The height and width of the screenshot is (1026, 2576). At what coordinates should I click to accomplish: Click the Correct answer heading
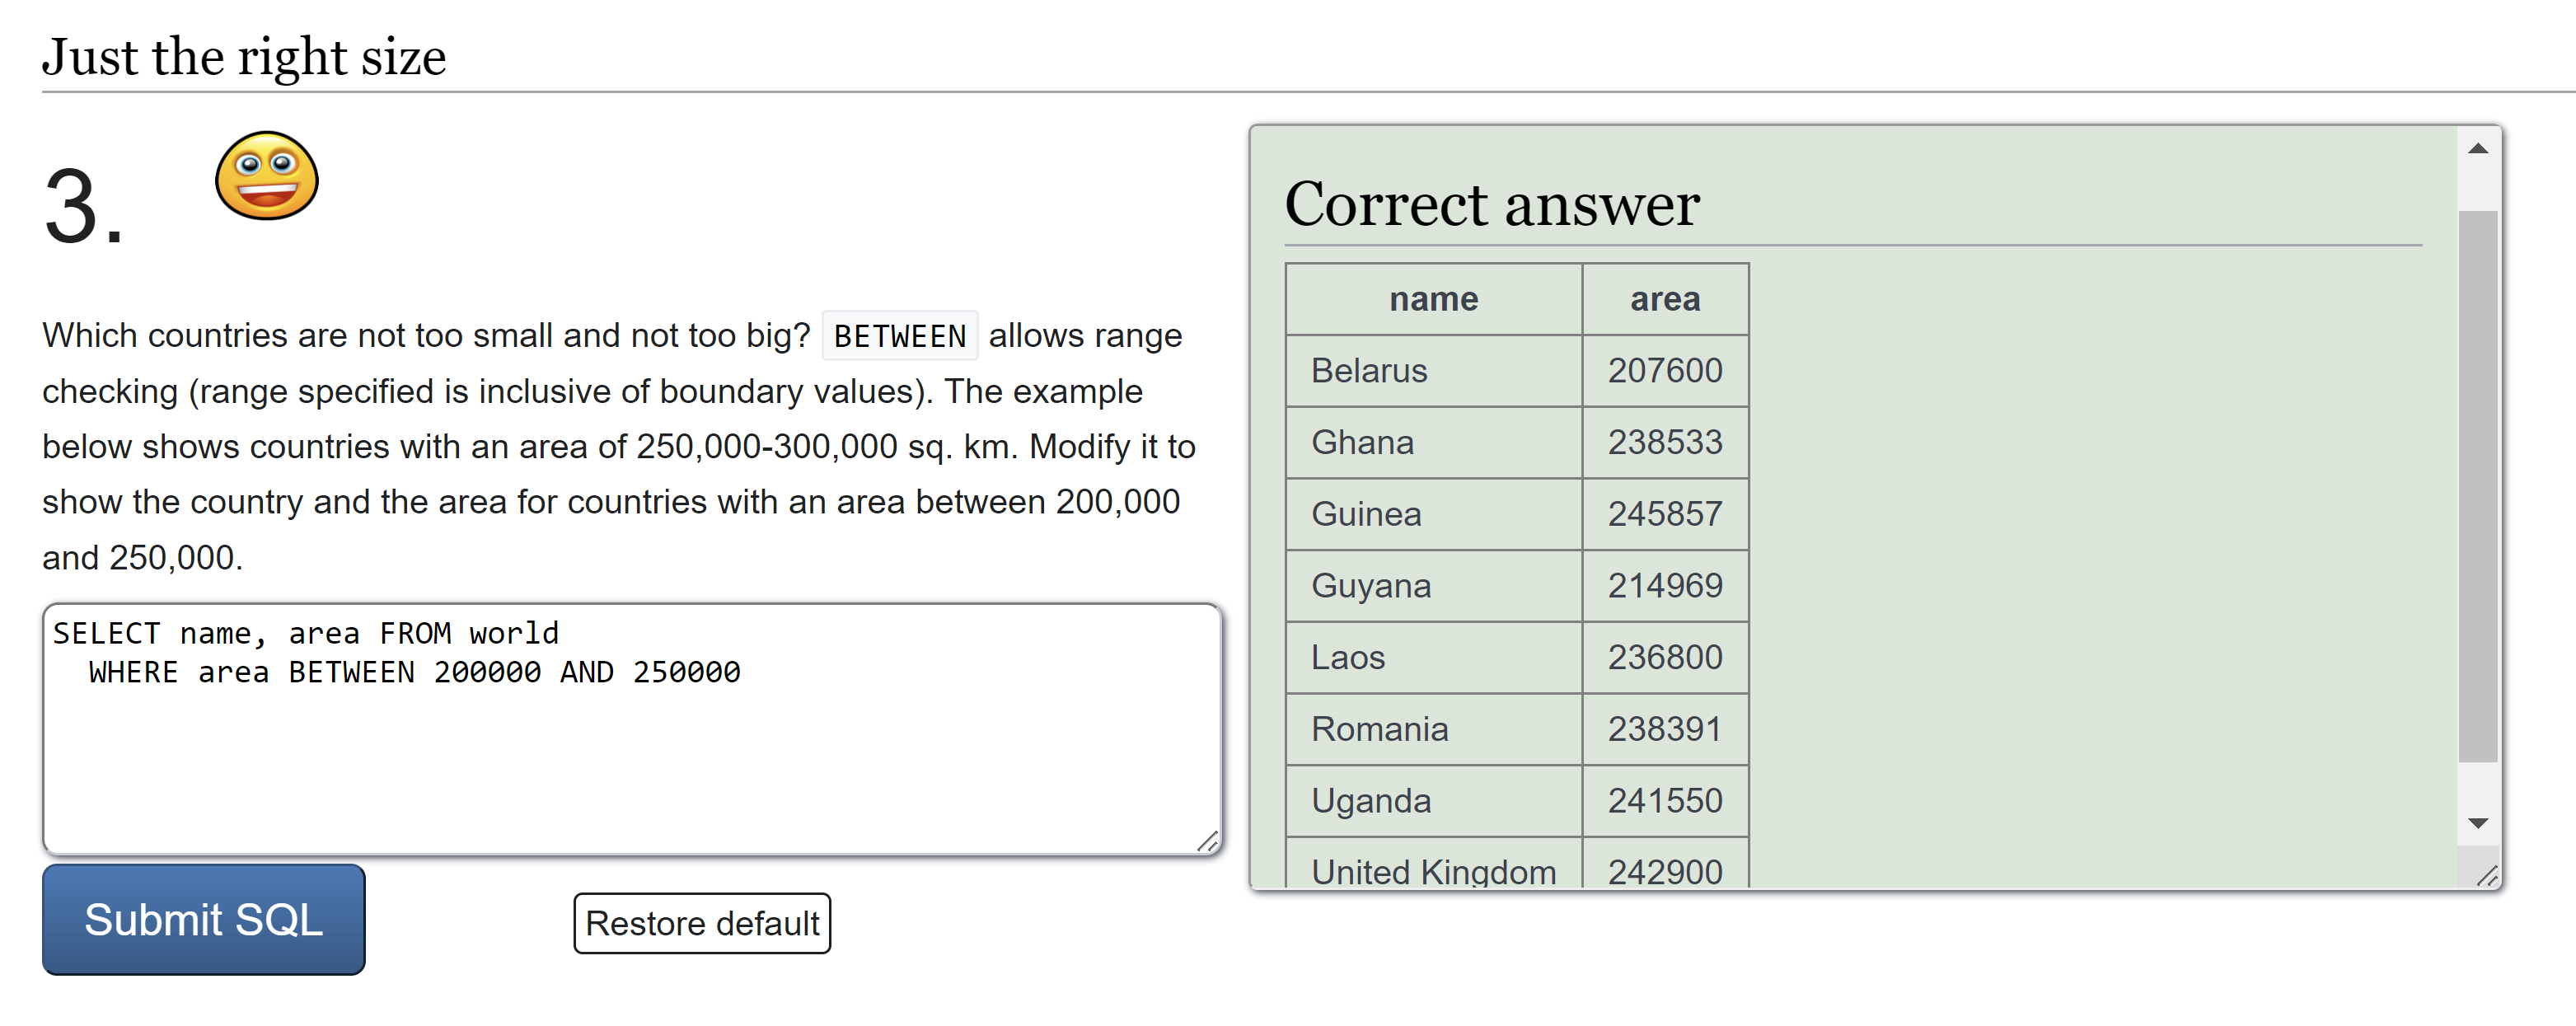pos(1491,205)
